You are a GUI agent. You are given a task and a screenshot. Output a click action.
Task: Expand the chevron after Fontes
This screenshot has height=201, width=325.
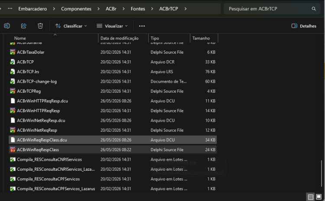click(x=152, y=9)
